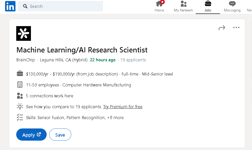
Task: Click the briefcase salary icon
Action: pyautogui.click(x=20, y=74)
